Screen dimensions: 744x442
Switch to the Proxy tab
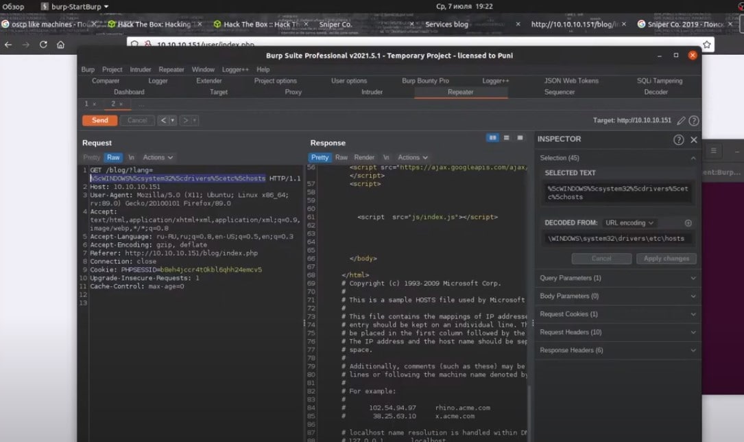tap(293, 92)
